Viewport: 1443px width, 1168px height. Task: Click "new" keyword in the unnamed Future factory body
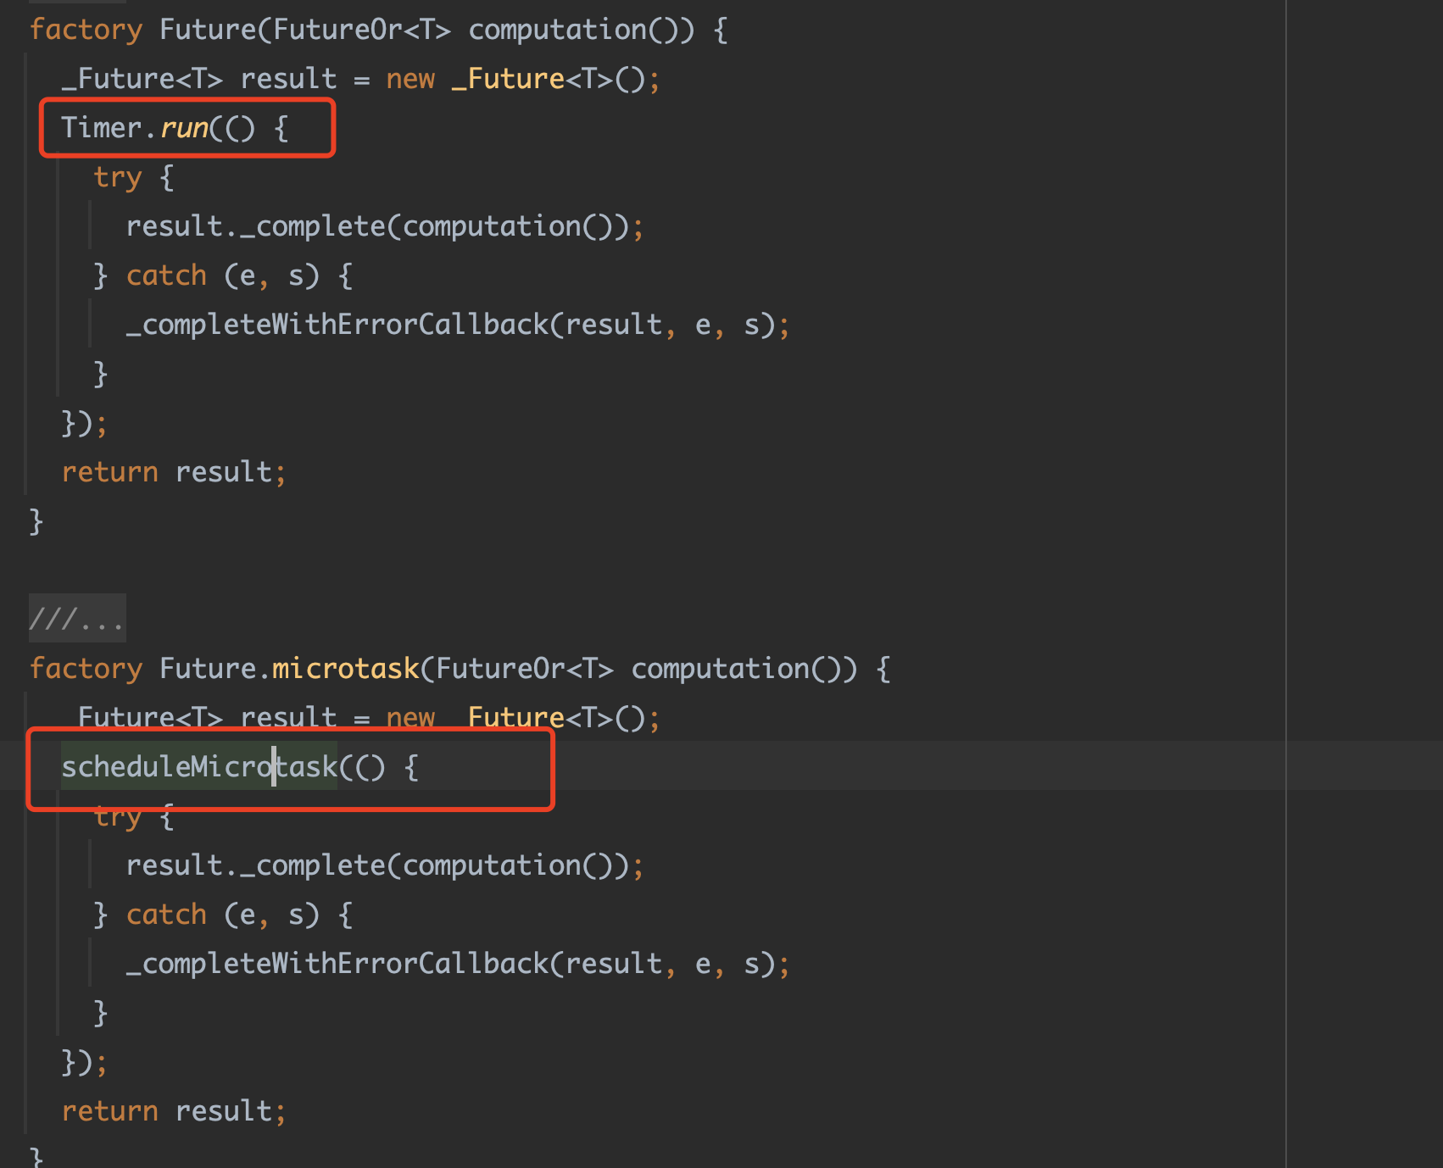click(410, 79)
